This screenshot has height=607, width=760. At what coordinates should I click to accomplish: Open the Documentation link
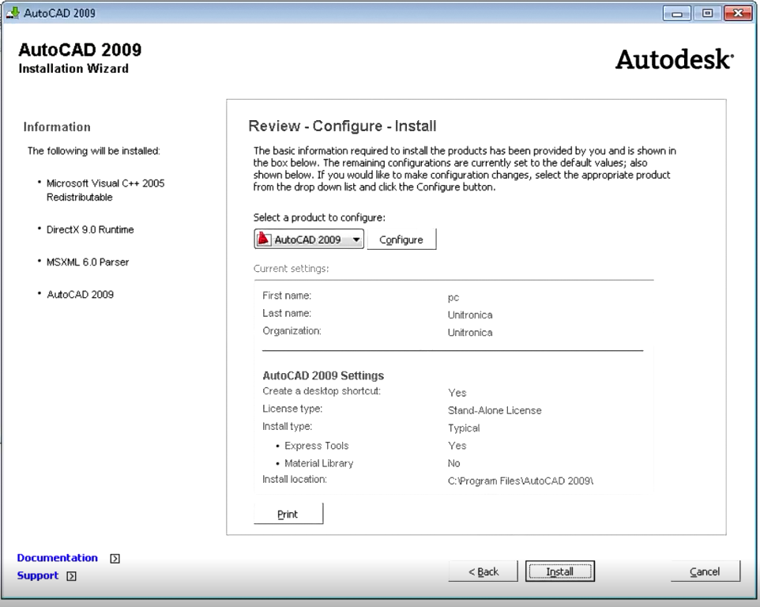[57, 557]
